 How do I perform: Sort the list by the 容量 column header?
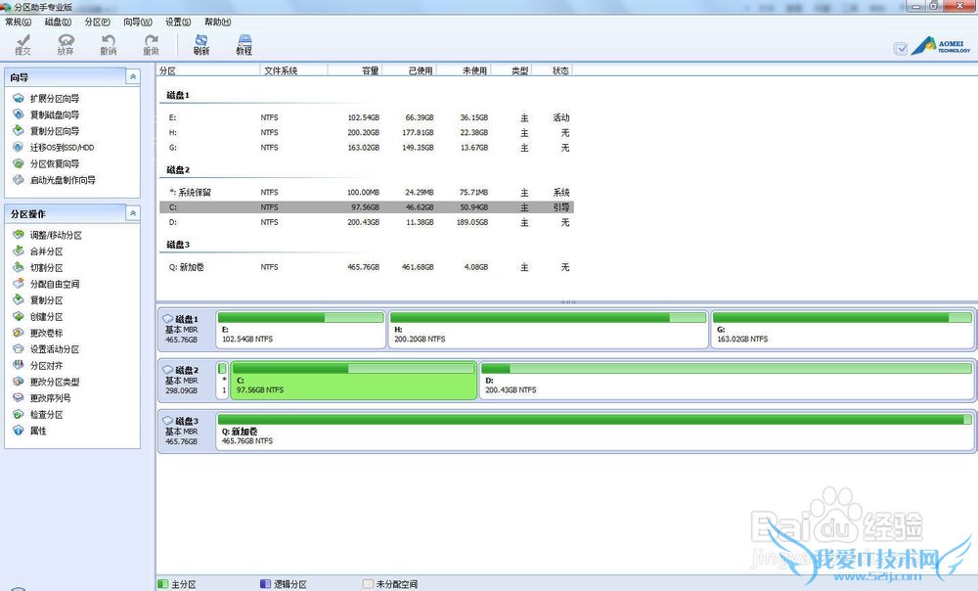pyautogui.click(x=370, y=70)
